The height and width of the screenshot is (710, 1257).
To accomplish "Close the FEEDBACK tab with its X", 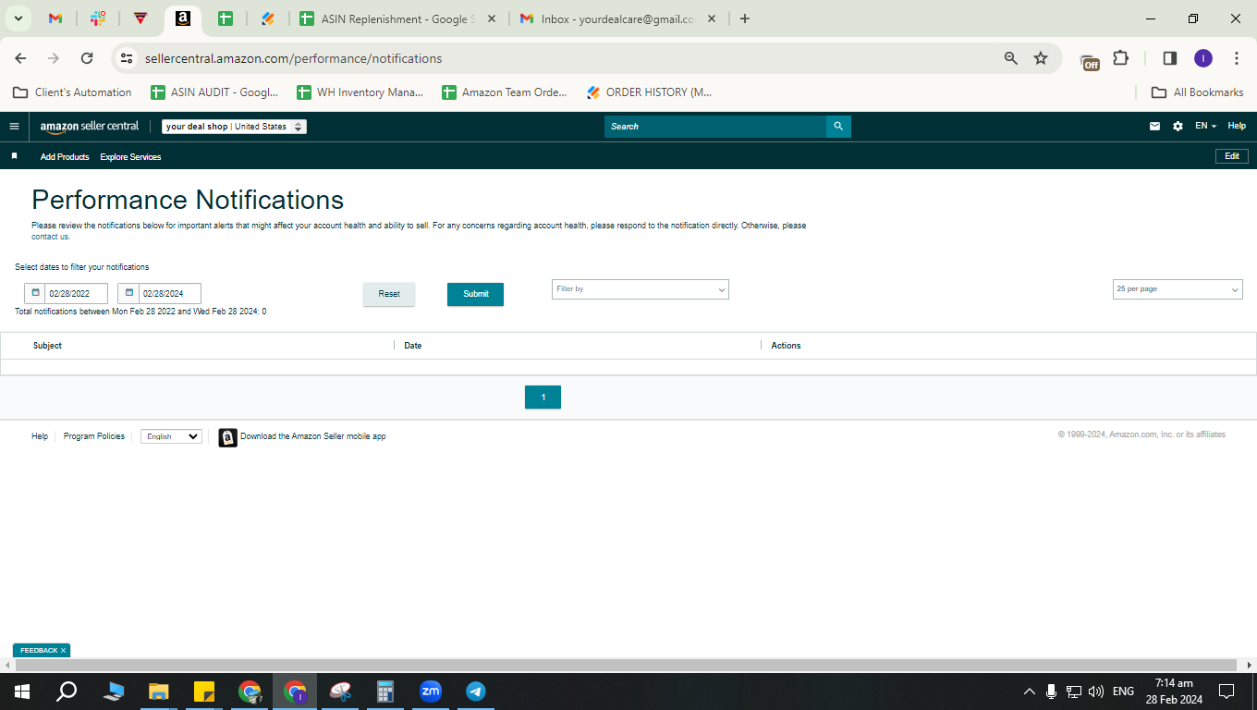I will 63,651.
